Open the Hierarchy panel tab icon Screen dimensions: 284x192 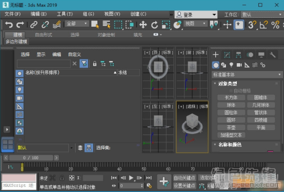coord(239,54)
